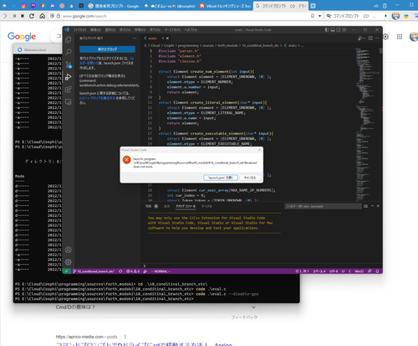Toggle the bottom panel layout icon
418x346 pixels.
point(333,29)
